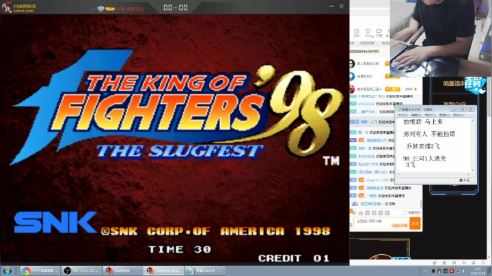
Task: Click the chat message input field
Action: coord(381,223)
